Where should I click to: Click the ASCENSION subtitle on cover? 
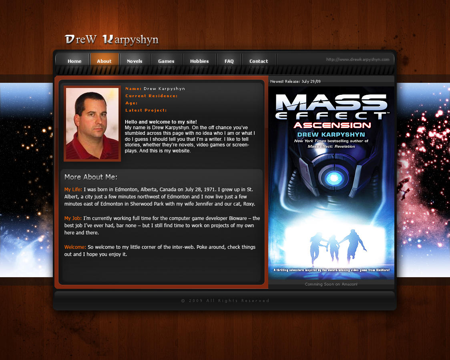click(x=332, y=125)
